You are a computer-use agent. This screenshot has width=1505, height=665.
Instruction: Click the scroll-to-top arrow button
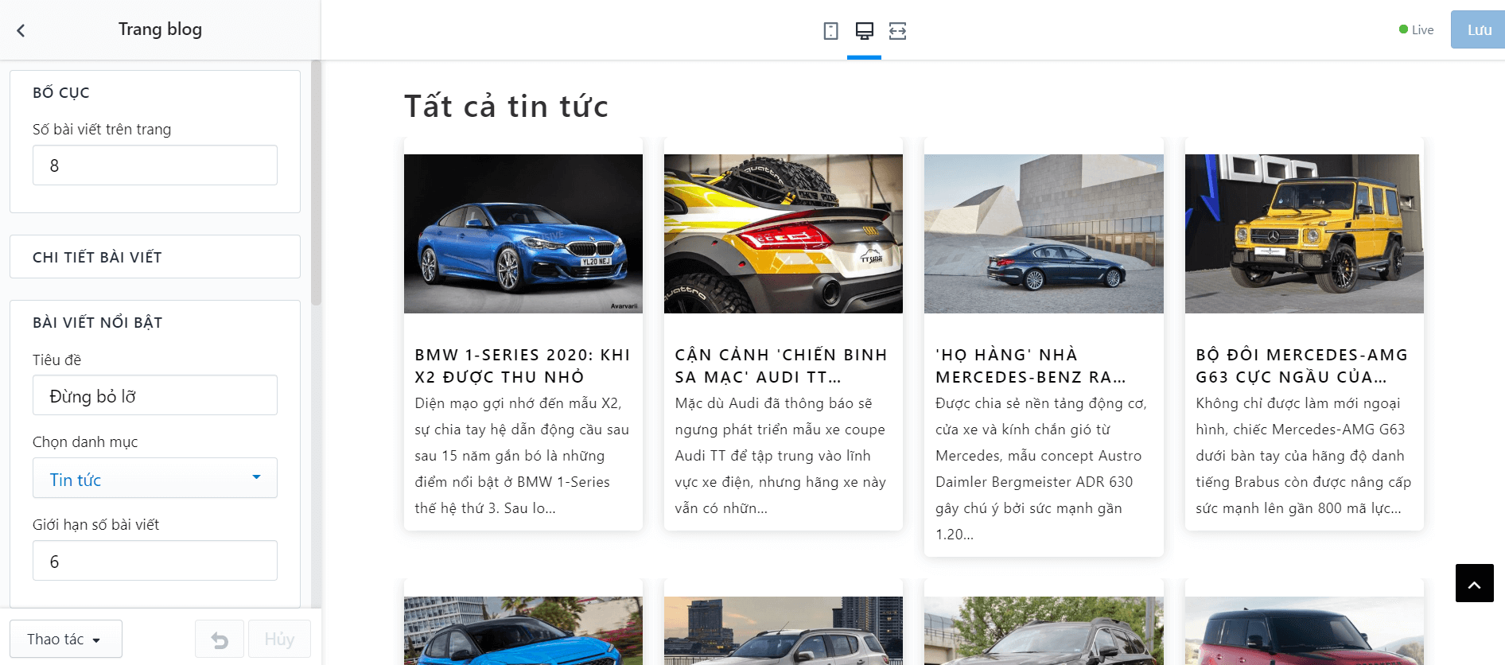(1474, 583)
